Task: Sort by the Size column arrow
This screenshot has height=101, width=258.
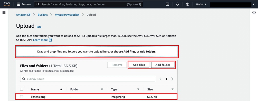Action: coord(173,89)
